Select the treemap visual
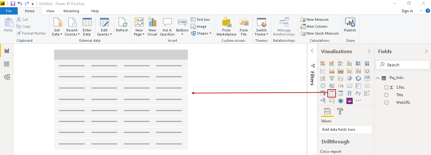 [x=367, y=78]
